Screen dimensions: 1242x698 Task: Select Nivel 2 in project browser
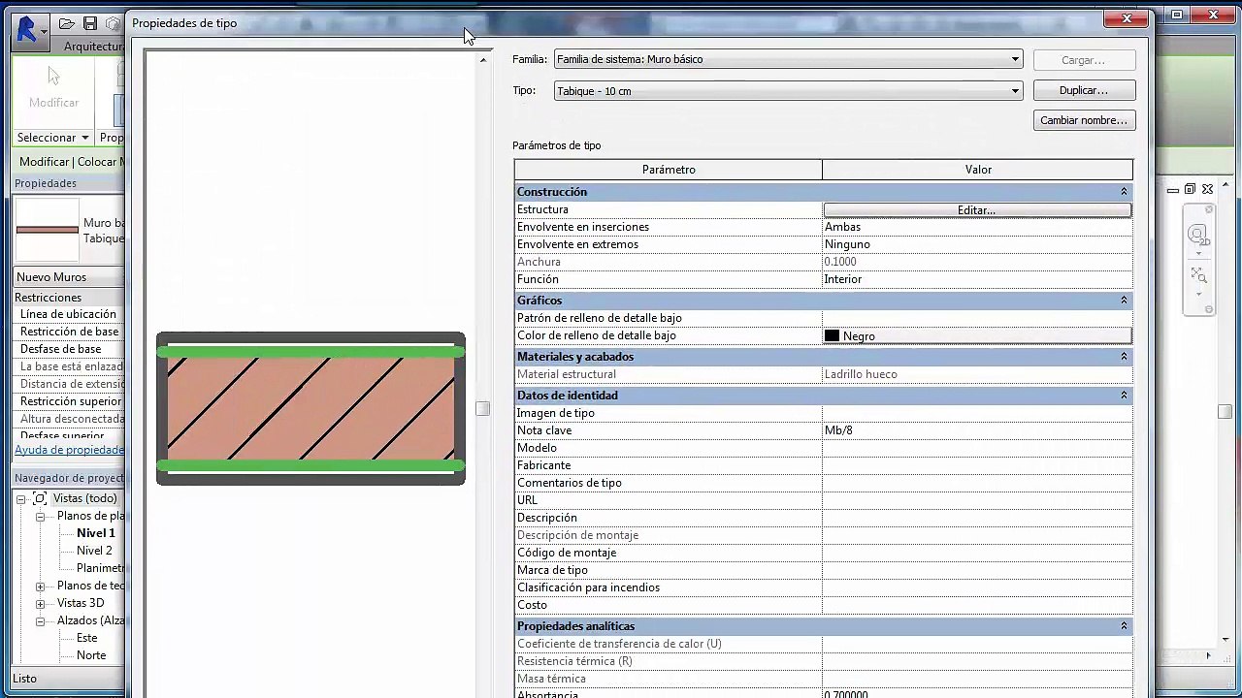94,551
